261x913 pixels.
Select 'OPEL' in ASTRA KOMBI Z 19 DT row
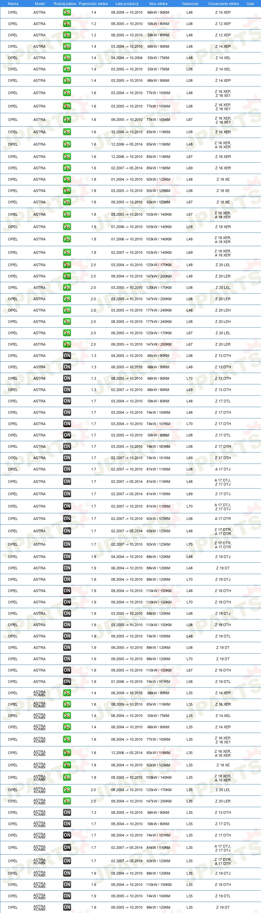click(x=13, y=907)
